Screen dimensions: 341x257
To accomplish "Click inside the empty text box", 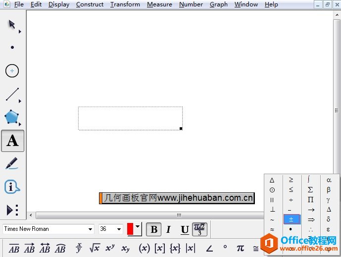I will [130, 118].
